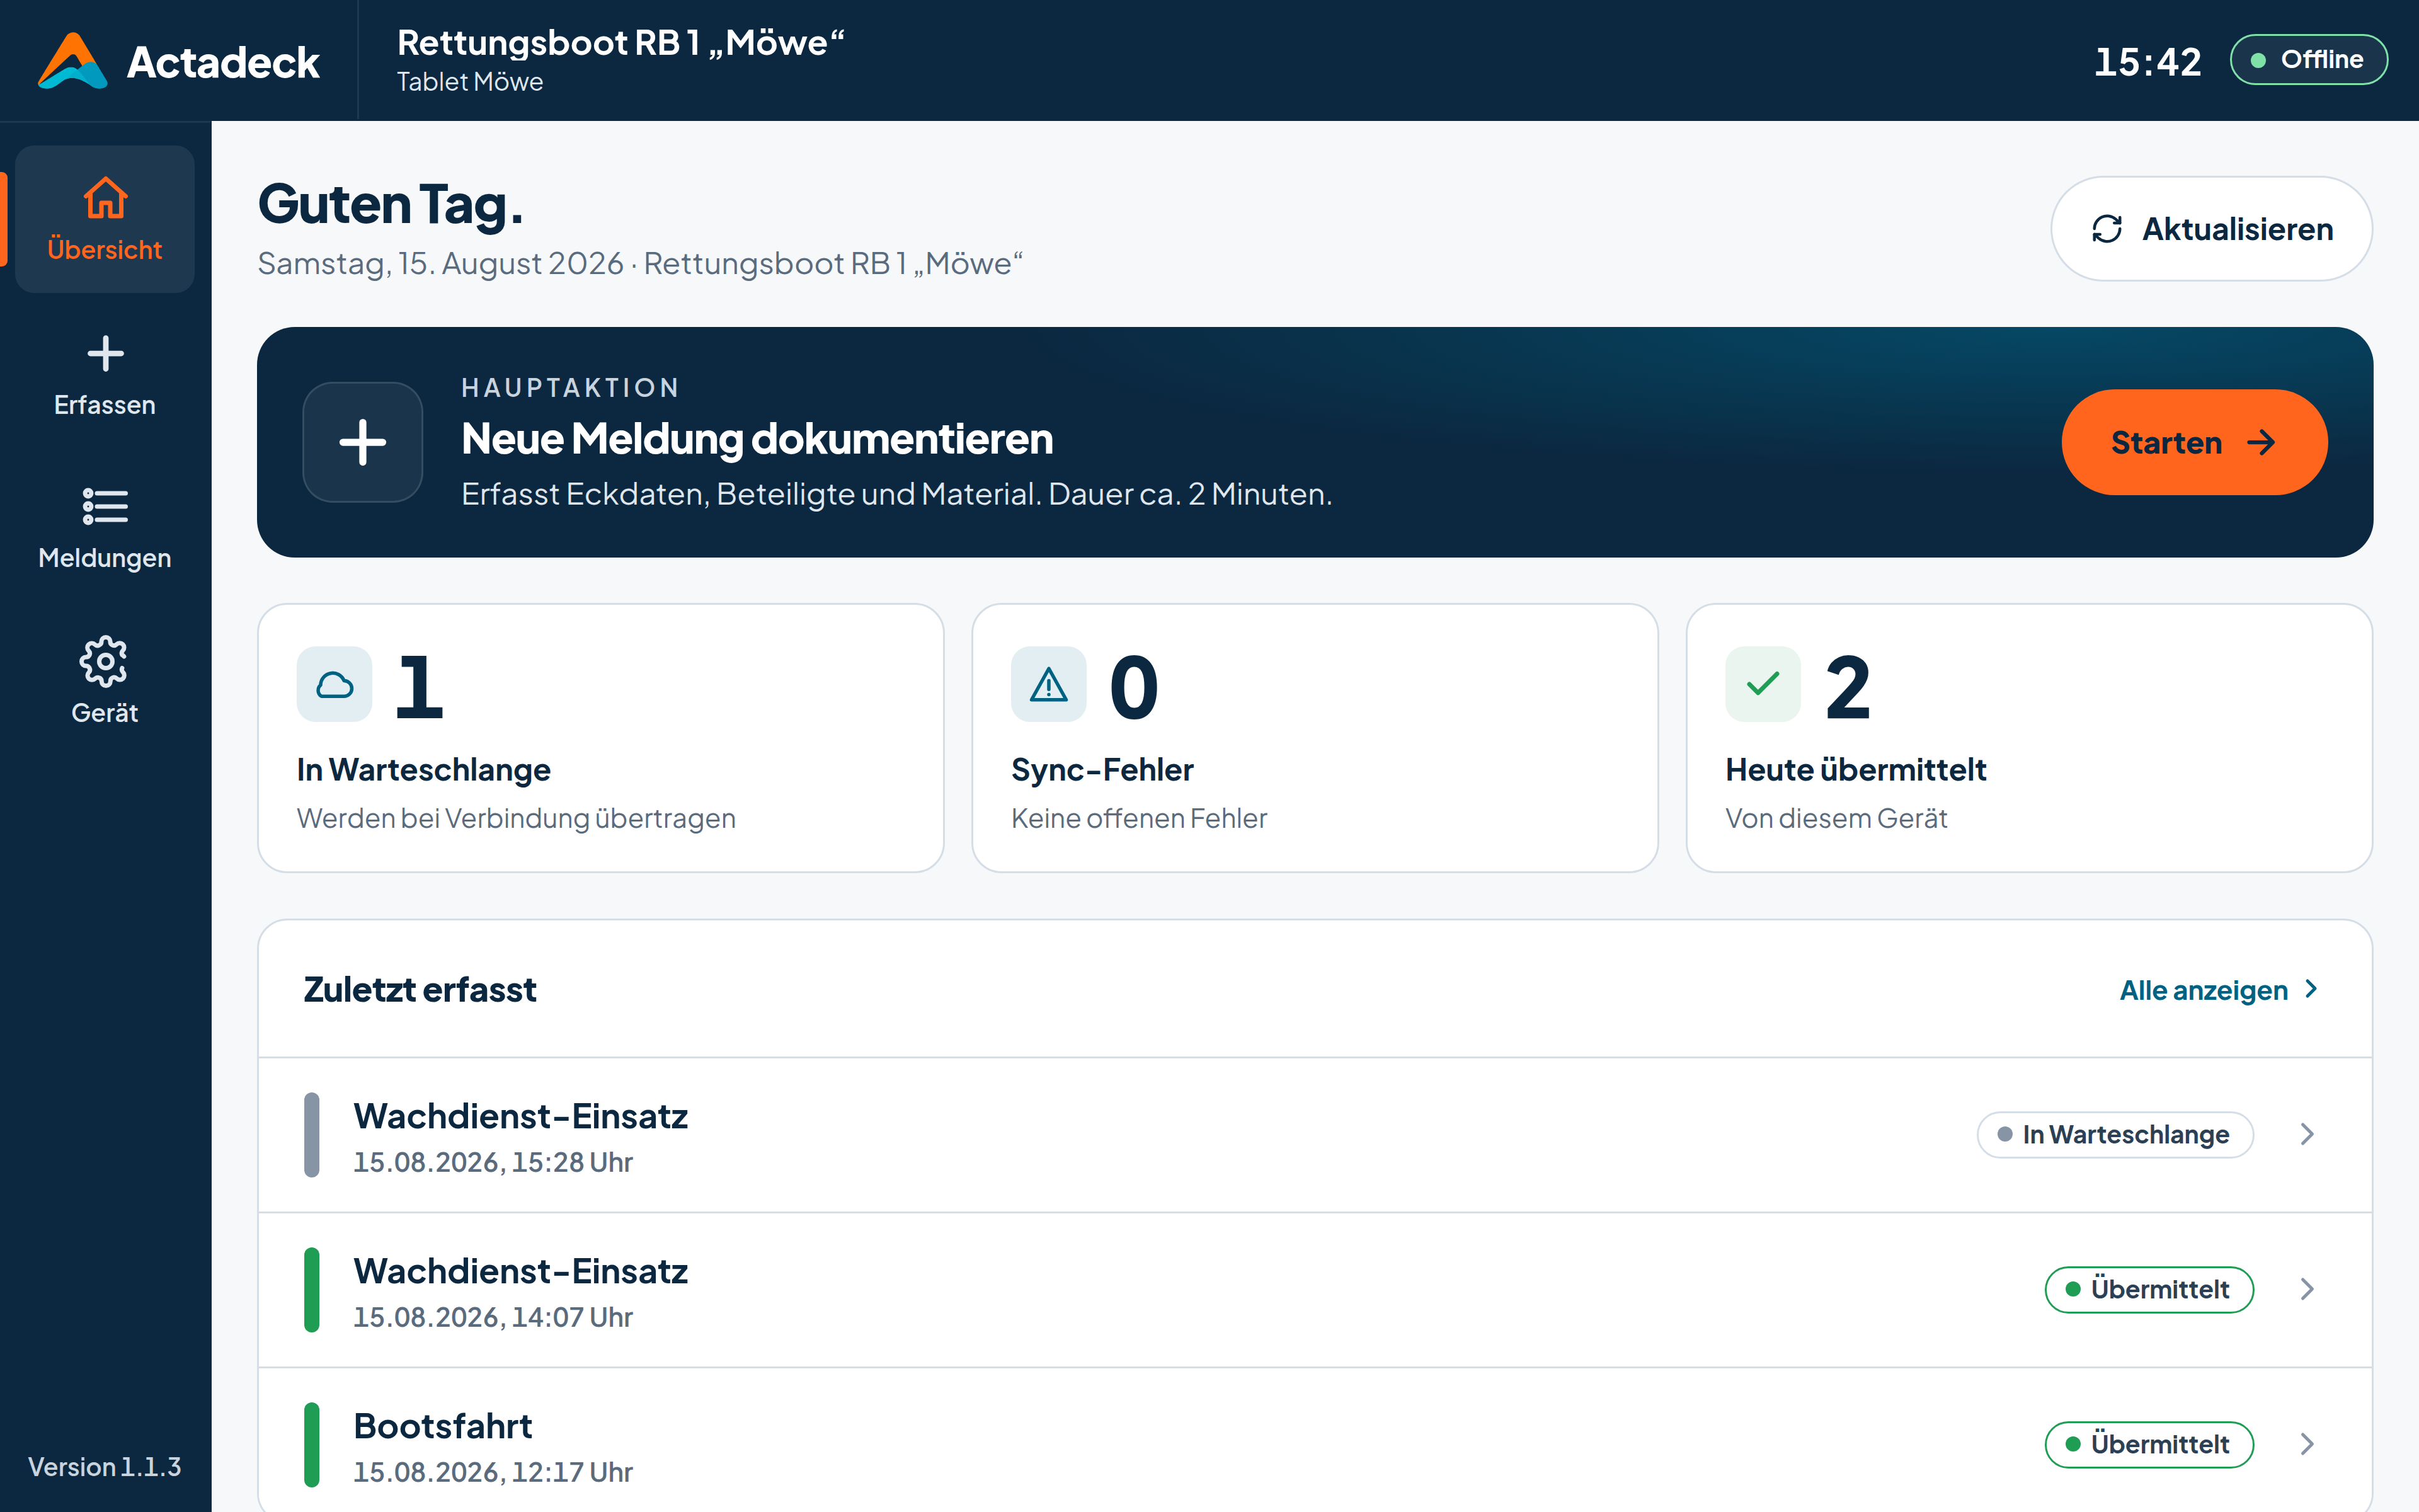Expand the 15:28 Wachdienst-Einsatz chevron
Viewport: 2419px width, 1512px height.
click(2307, 1135)
